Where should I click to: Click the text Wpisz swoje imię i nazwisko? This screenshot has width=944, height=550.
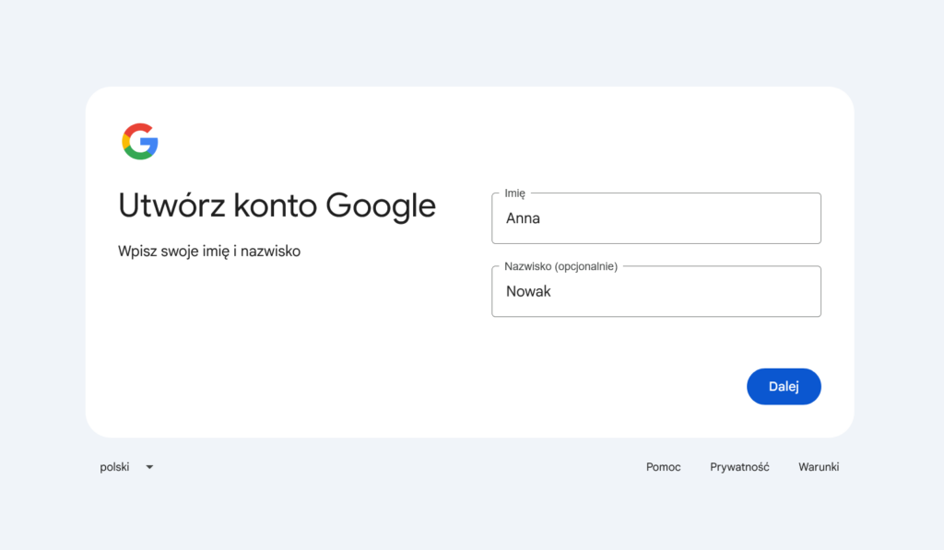[x=209, y=251]
